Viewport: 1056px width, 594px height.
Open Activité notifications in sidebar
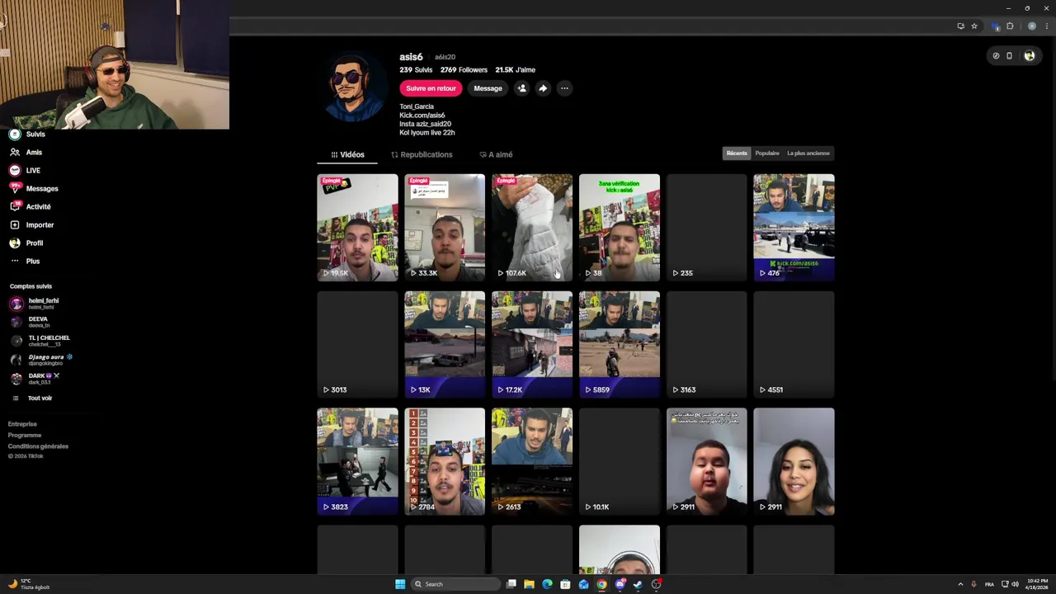coord(30,206)
